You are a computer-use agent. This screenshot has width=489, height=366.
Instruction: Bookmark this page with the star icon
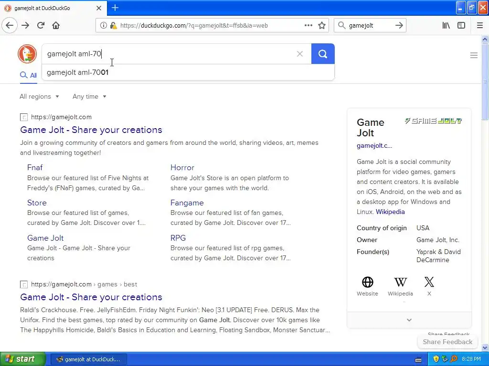click(322, 26)
